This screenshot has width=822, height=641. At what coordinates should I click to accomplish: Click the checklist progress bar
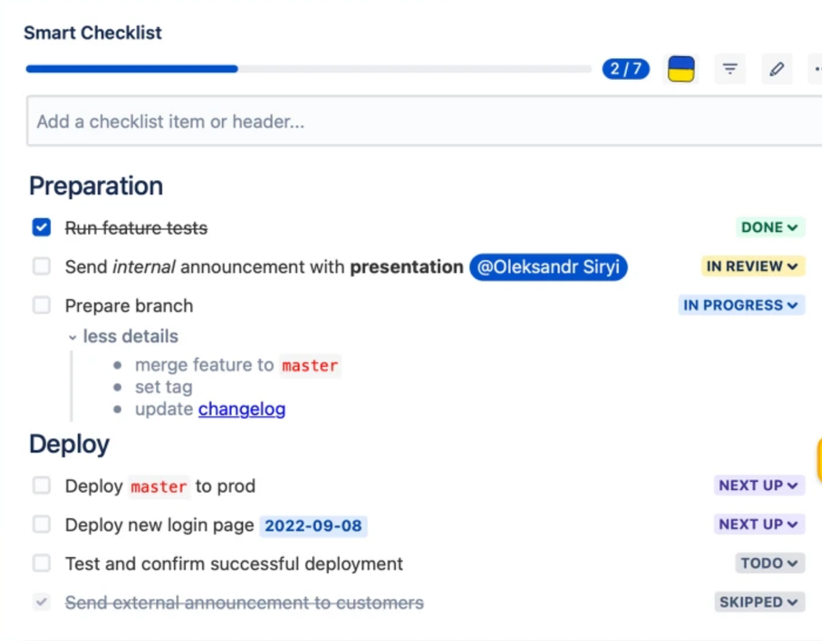tap(309, 68)
